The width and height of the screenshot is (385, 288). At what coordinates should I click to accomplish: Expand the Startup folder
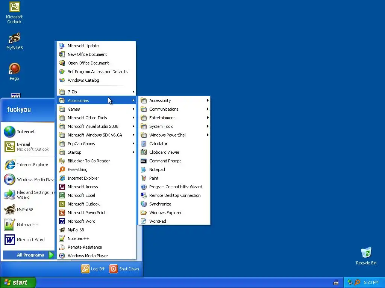97,152
